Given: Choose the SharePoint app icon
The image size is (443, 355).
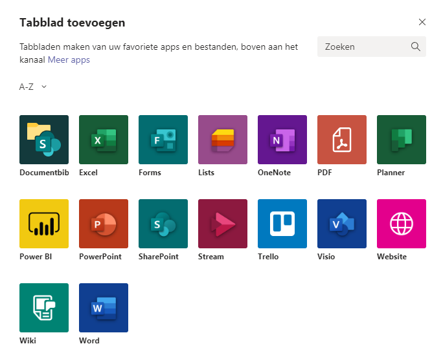Looking at the screenshot, I should click(163, 224).
